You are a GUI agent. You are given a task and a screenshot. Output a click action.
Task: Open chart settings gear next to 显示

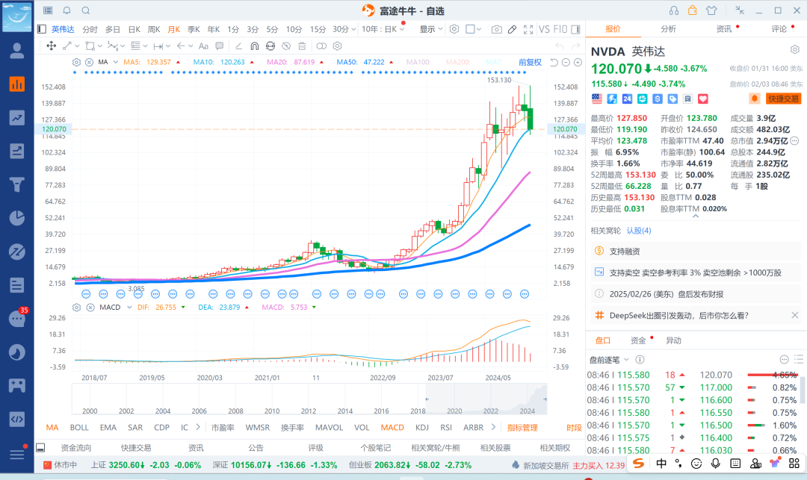click(454, 29)
